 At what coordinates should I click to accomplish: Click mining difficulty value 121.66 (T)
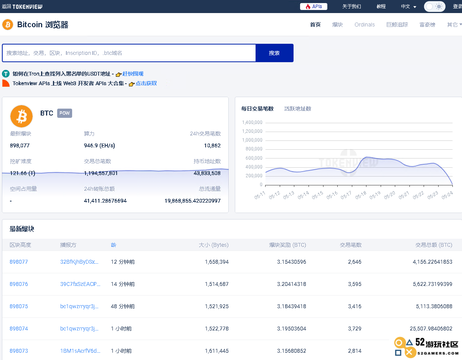click(x=23, y=173)
